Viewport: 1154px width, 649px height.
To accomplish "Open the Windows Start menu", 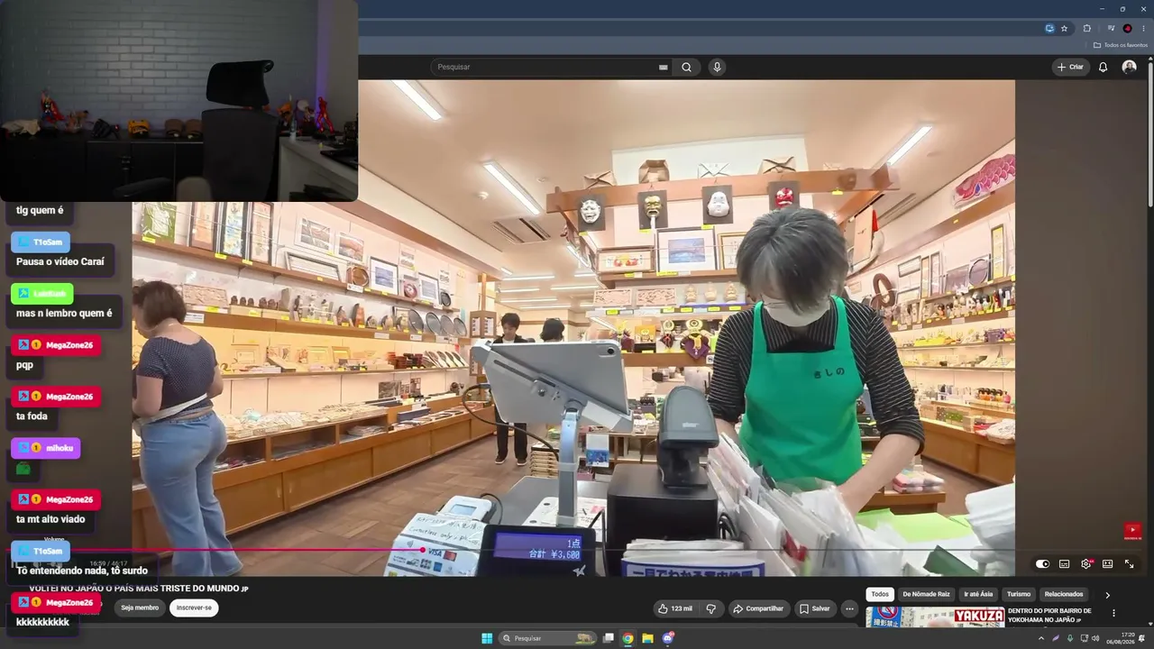I will pyautogui.click(x=487, y=638).
